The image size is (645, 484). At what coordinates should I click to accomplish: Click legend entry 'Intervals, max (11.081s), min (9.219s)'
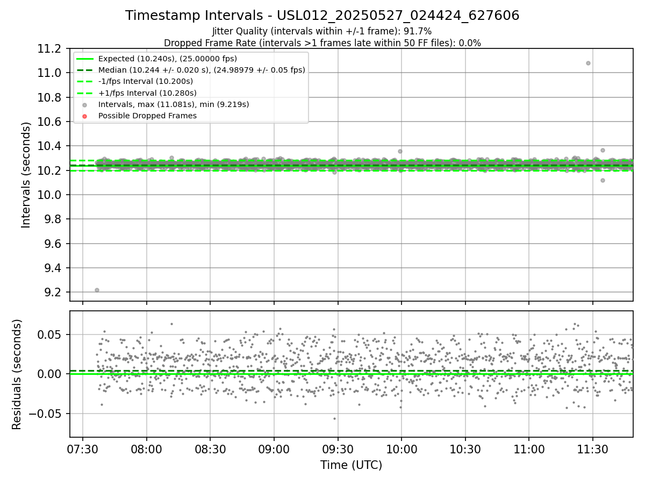click(x=174, y=104)
